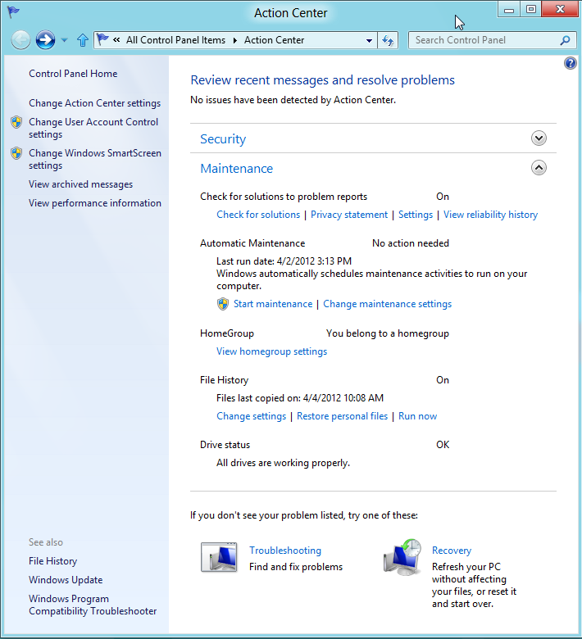Click Run now for File History
Image resolution: width=582 pixels, height=639 pixels.
(417, 416)
